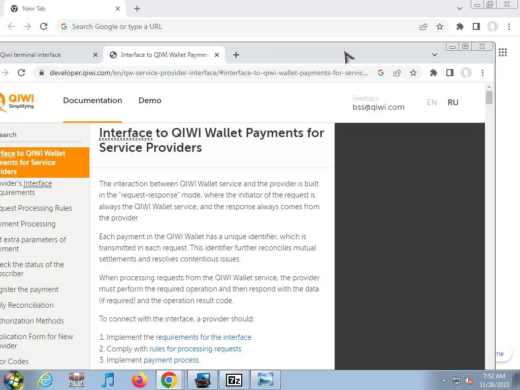Close the Qiwi terminal interface tab
Screen dimensions: 520x390
click(x=95, y=55)
